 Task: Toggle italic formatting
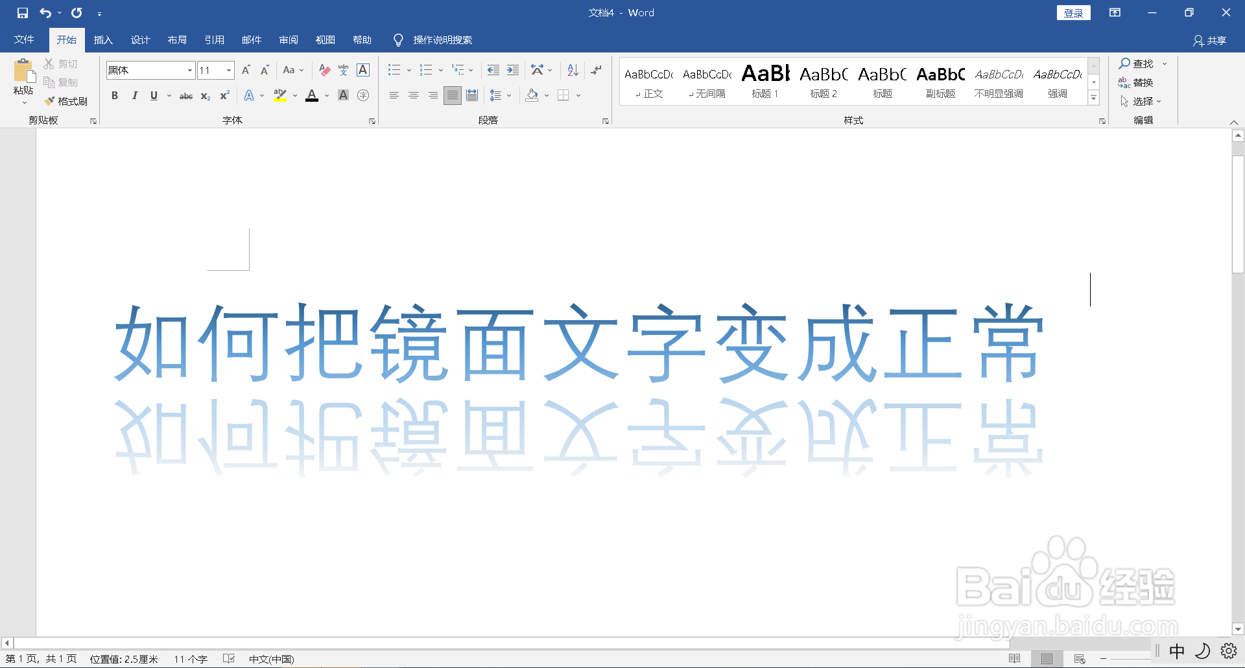point(134,96)
